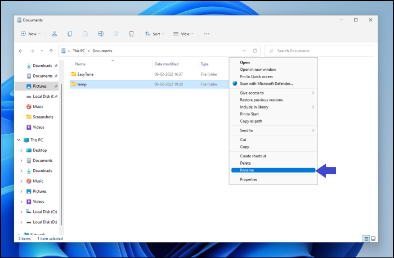The height and width of the screenshot is (258, 394).
Task: Select the EasyTune folder
Action: click(86, 74)
